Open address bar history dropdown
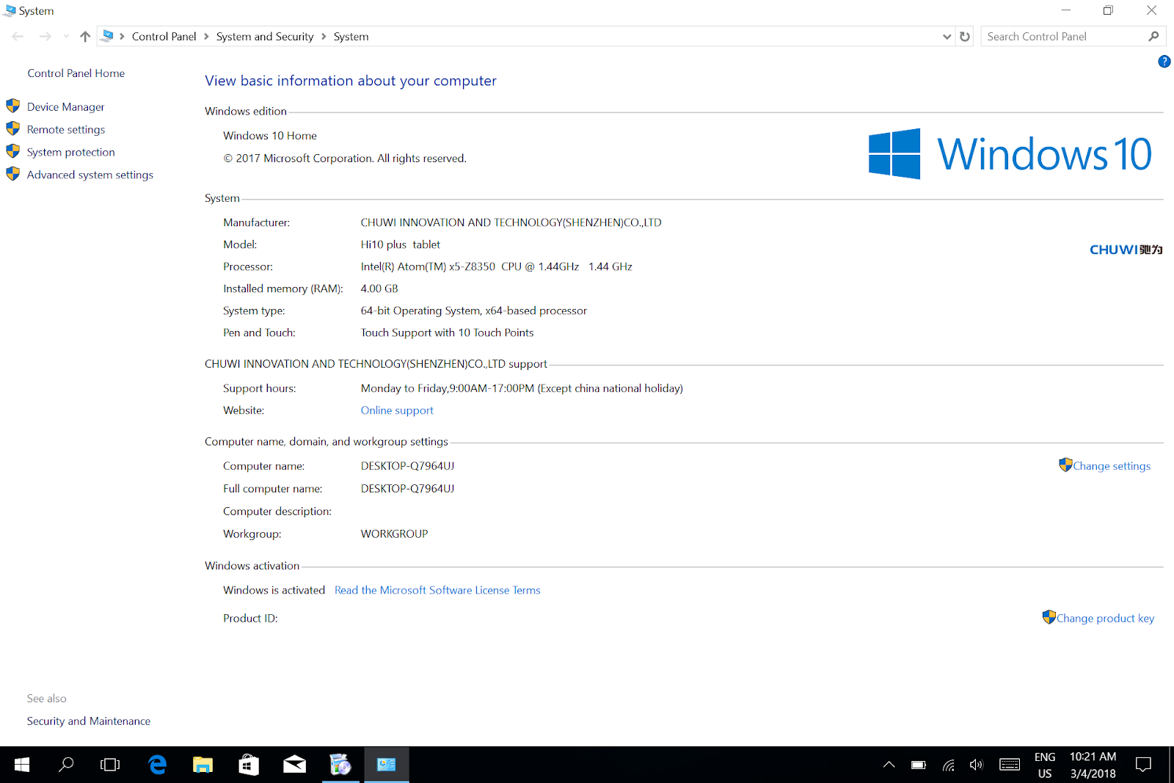The width and height of the screenshot is (1174, 783). (947, 37)
